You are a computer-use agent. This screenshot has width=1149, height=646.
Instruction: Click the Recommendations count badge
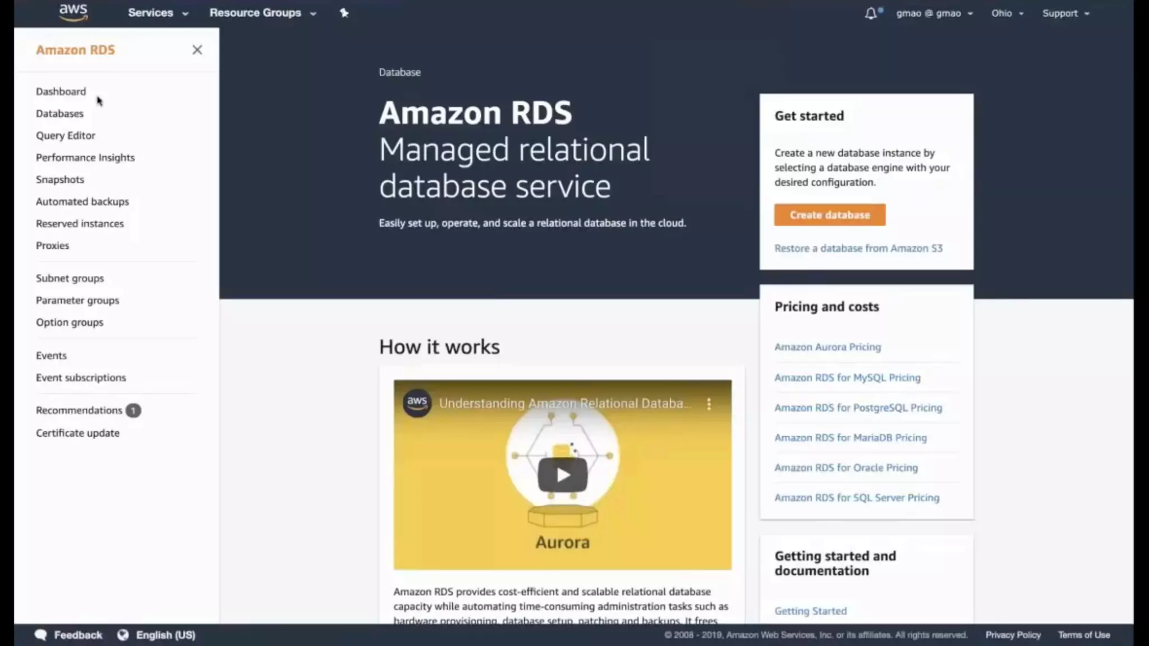pos(133,410)
